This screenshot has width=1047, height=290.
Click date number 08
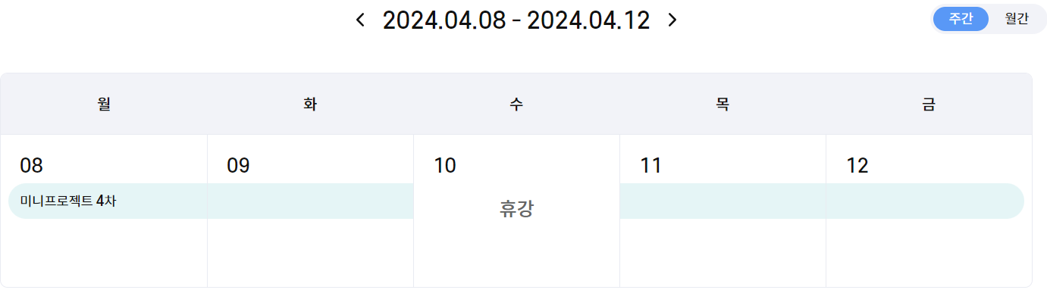tap(31, 166)
